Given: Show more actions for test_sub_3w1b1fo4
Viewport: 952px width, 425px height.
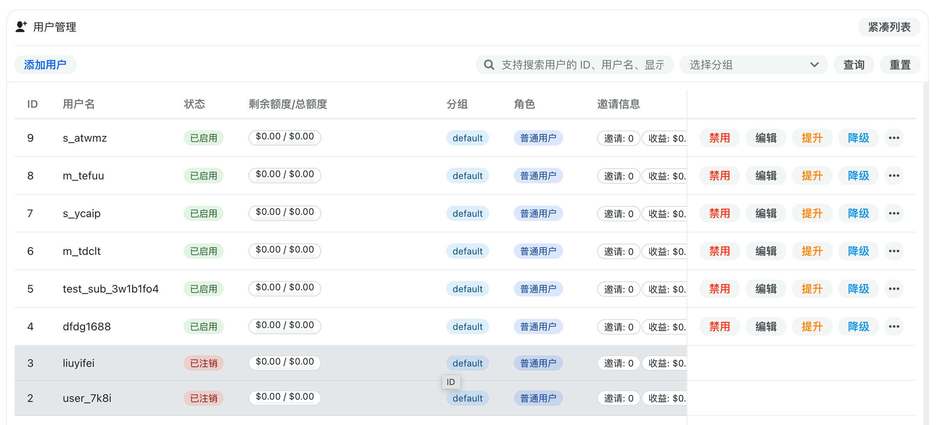Looking at the screenshot, I should 894,289.
